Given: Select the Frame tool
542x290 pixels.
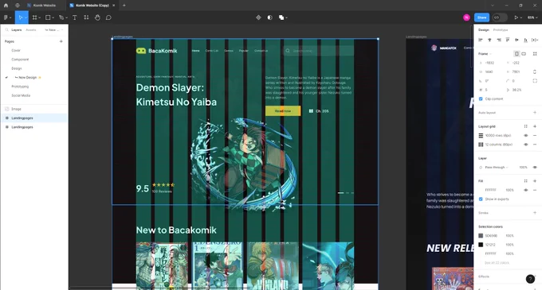Looking at the screenshot, I should [x=34, y=17].
